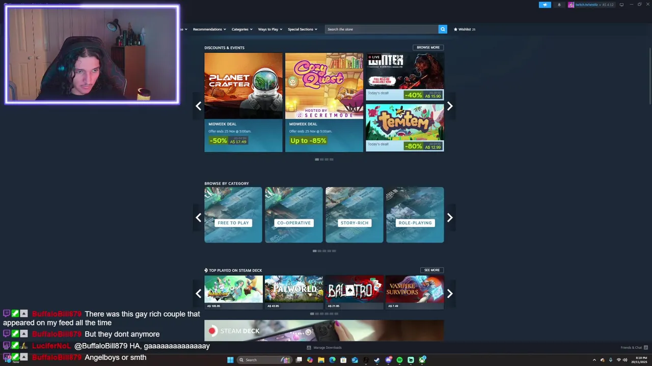This screenshot has width=652, height=366.
Task: Open the Vampire Survivors Steam Deck tile
Action: coord(415,292)
